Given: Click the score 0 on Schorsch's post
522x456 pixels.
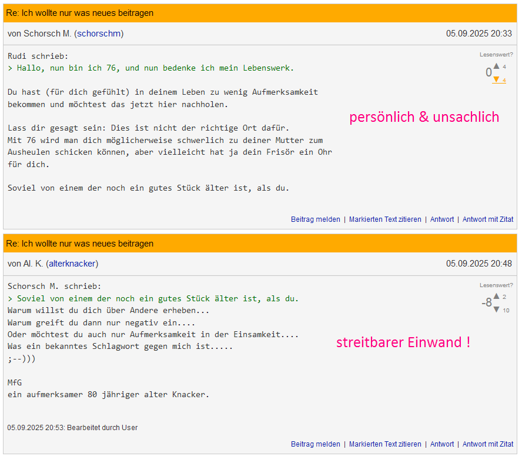Looking at the screenshot, I should (488, 72).
